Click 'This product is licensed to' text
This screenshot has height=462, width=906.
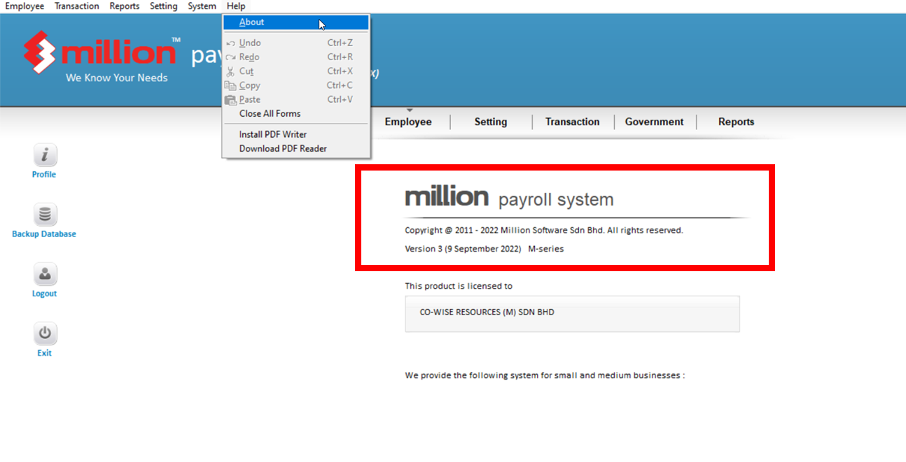459,286
